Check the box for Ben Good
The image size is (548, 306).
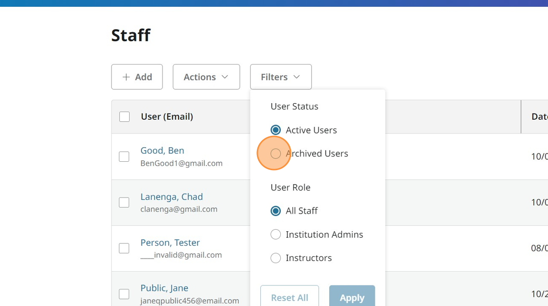pos(124,156)
